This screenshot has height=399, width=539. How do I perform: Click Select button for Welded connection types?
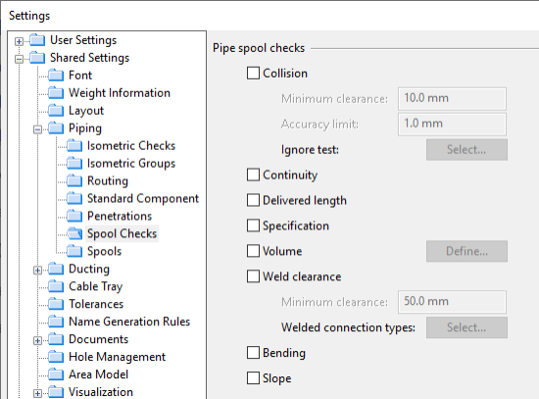click(466, 327)
